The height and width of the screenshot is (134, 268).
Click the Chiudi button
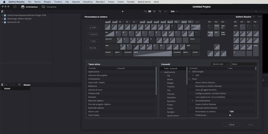click(231, 125)
